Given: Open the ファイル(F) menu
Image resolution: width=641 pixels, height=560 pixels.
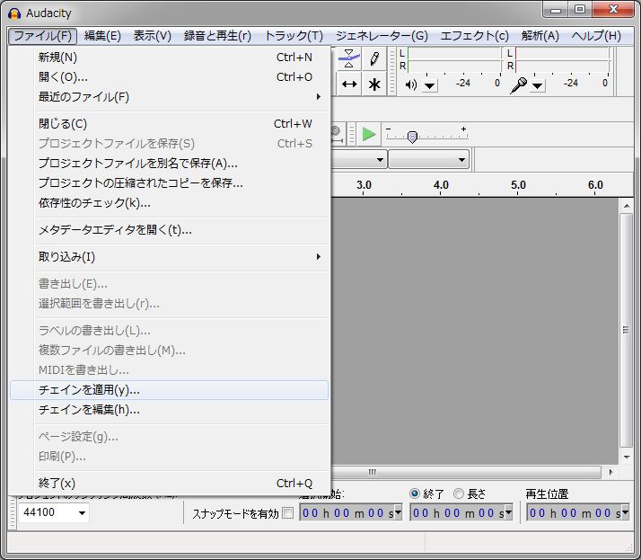Looking at the screenshot, I should 42,36.
